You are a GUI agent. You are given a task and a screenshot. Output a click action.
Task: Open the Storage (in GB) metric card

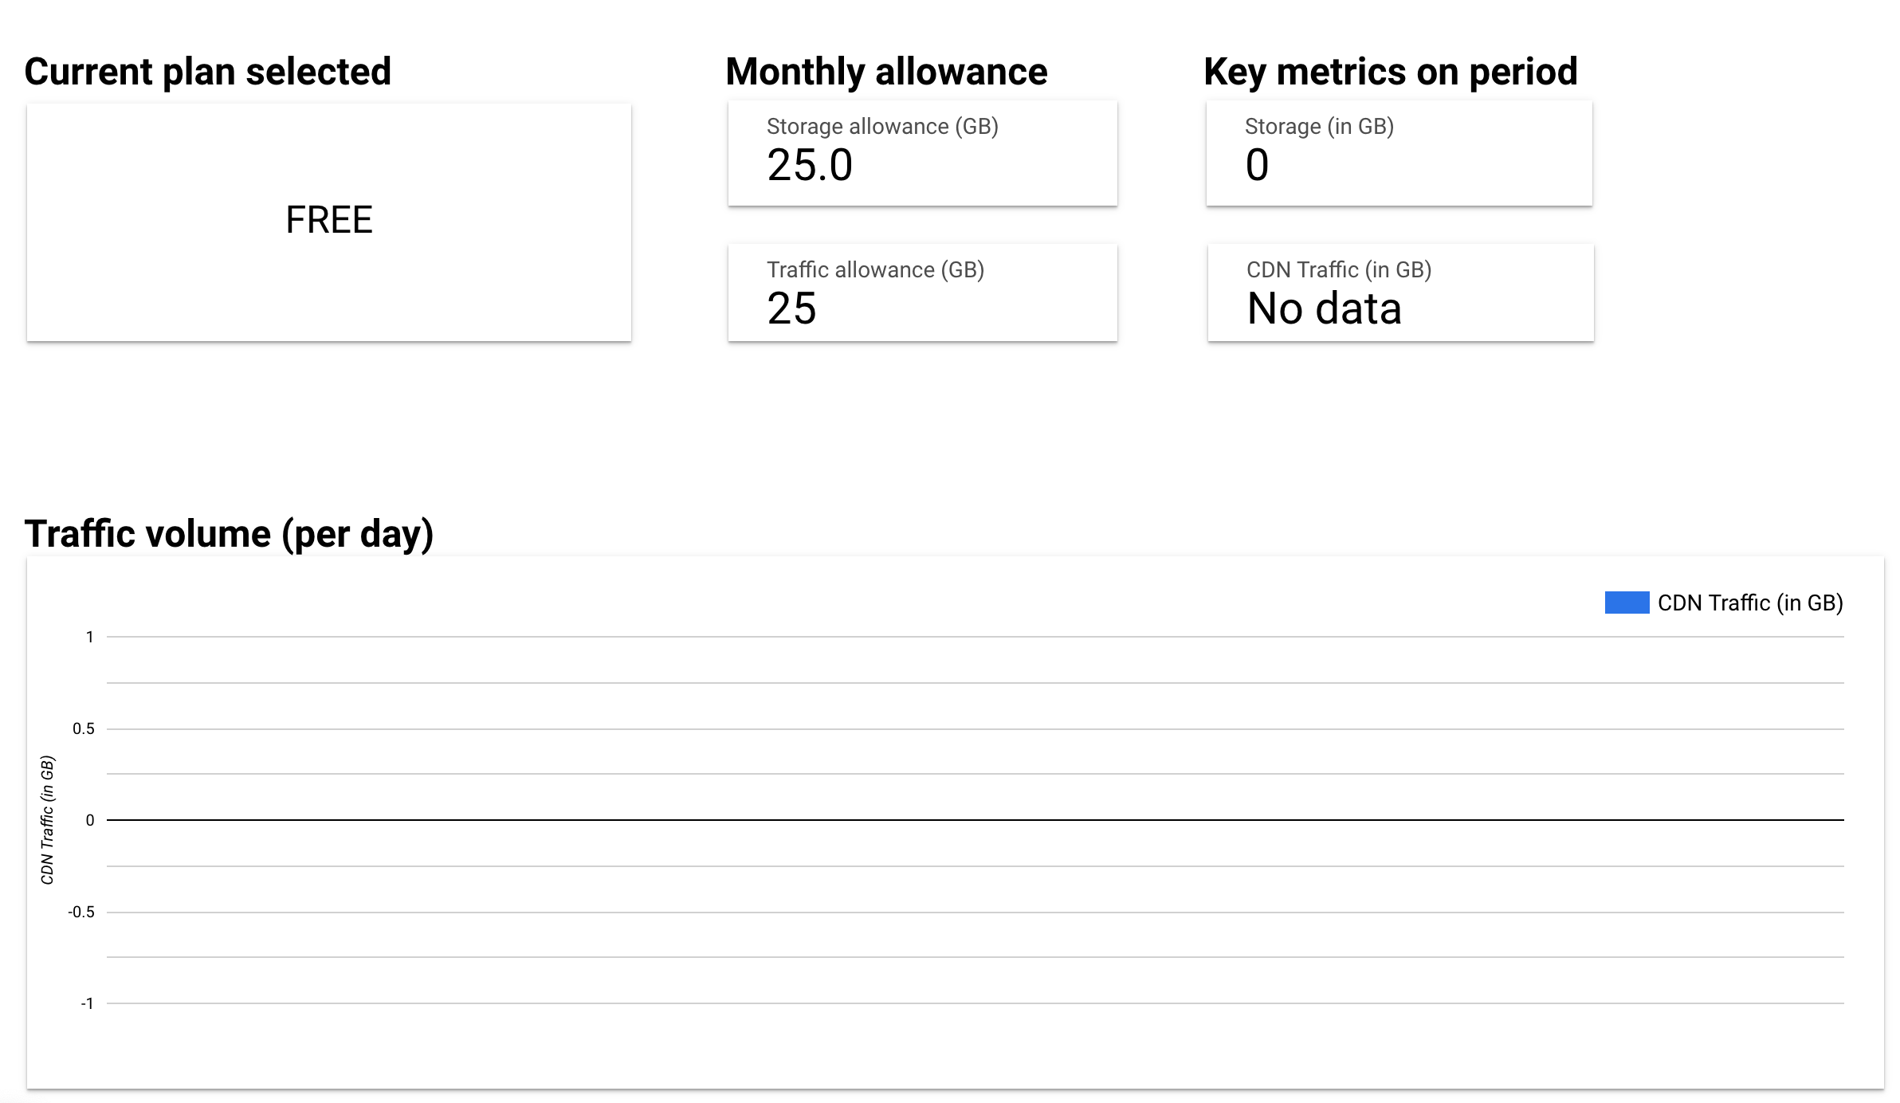(x=1399, y=152)
